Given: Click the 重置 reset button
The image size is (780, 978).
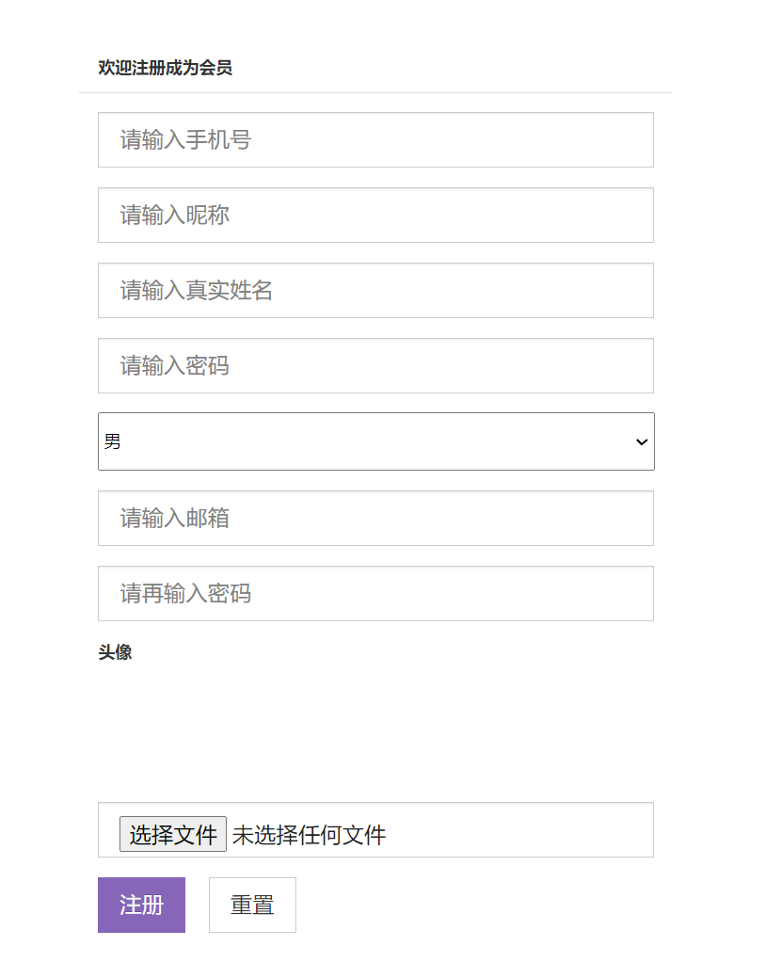Looking at the screenshot, I should point(251,905).
